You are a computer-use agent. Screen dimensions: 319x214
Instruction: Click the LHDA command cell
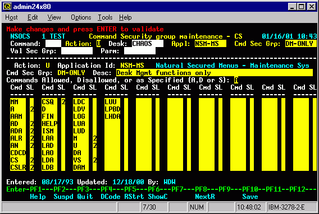112,117
